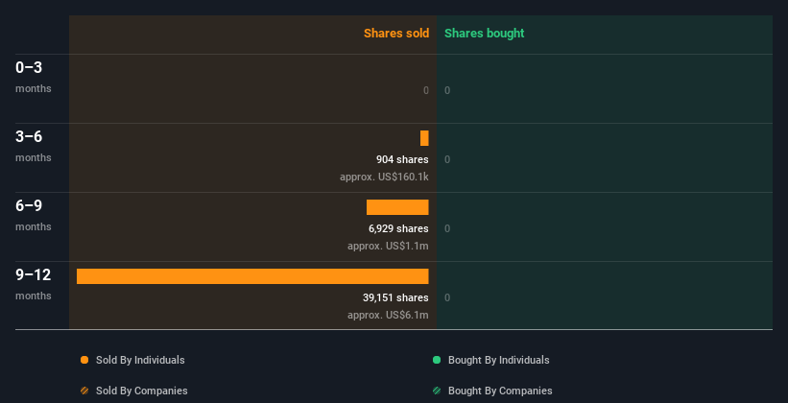The height and width of the screenshot is (403, 788).
Task: Toggle the Bought By Companies legend label
Action: click(500, 391)
